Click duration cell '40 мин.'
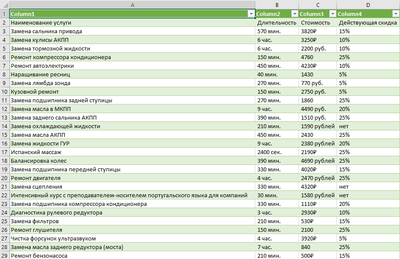Screen dimensions: 400x259 click(277, 74)
